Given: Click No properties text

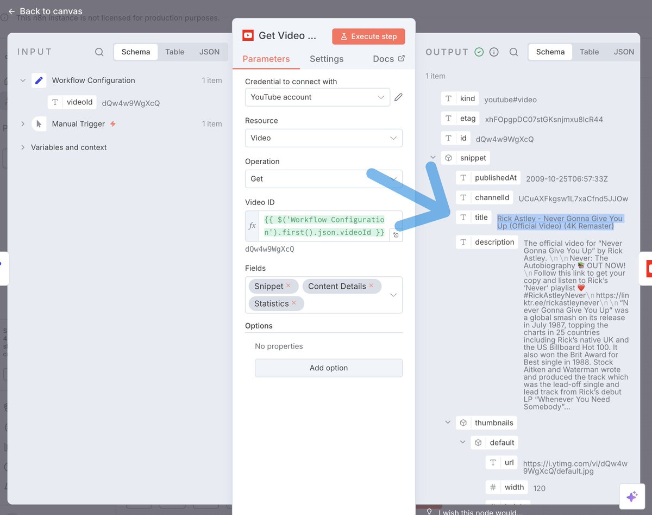Looking at the screenshot, I should click(279, 346).
